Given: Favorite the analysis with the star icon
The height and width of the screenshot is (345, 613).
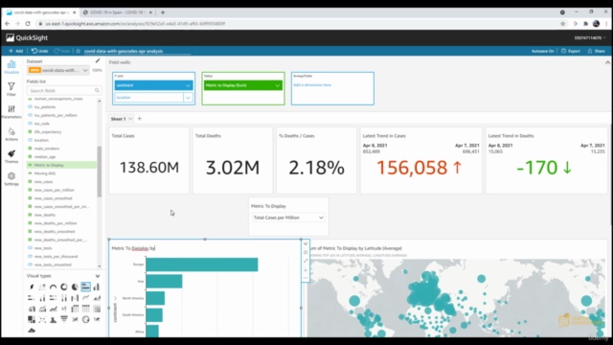Looking at the screenshot, I should [79, 51].
